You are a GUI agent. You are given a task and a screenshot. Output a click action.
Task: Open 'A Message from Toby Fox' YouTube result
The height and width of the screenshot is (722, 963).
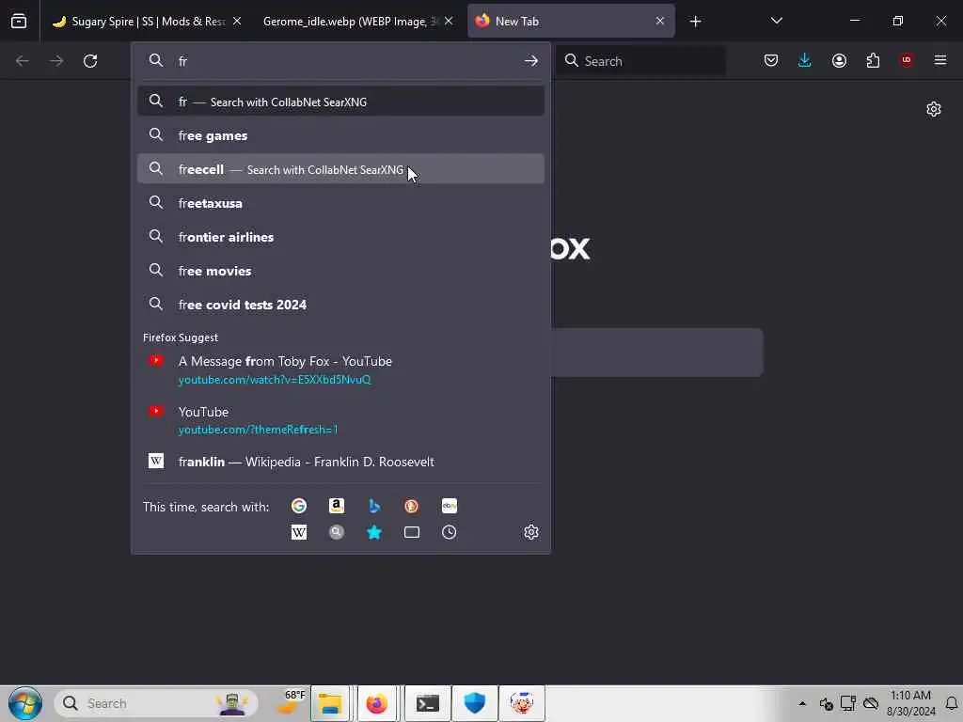point(340,370)
